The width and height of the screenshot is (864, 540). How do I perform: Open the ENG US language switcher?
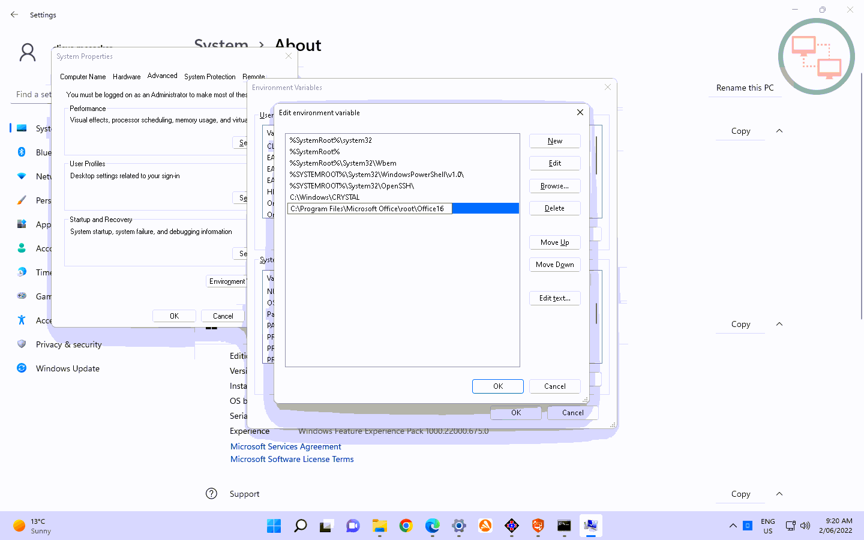coord(767,526)
